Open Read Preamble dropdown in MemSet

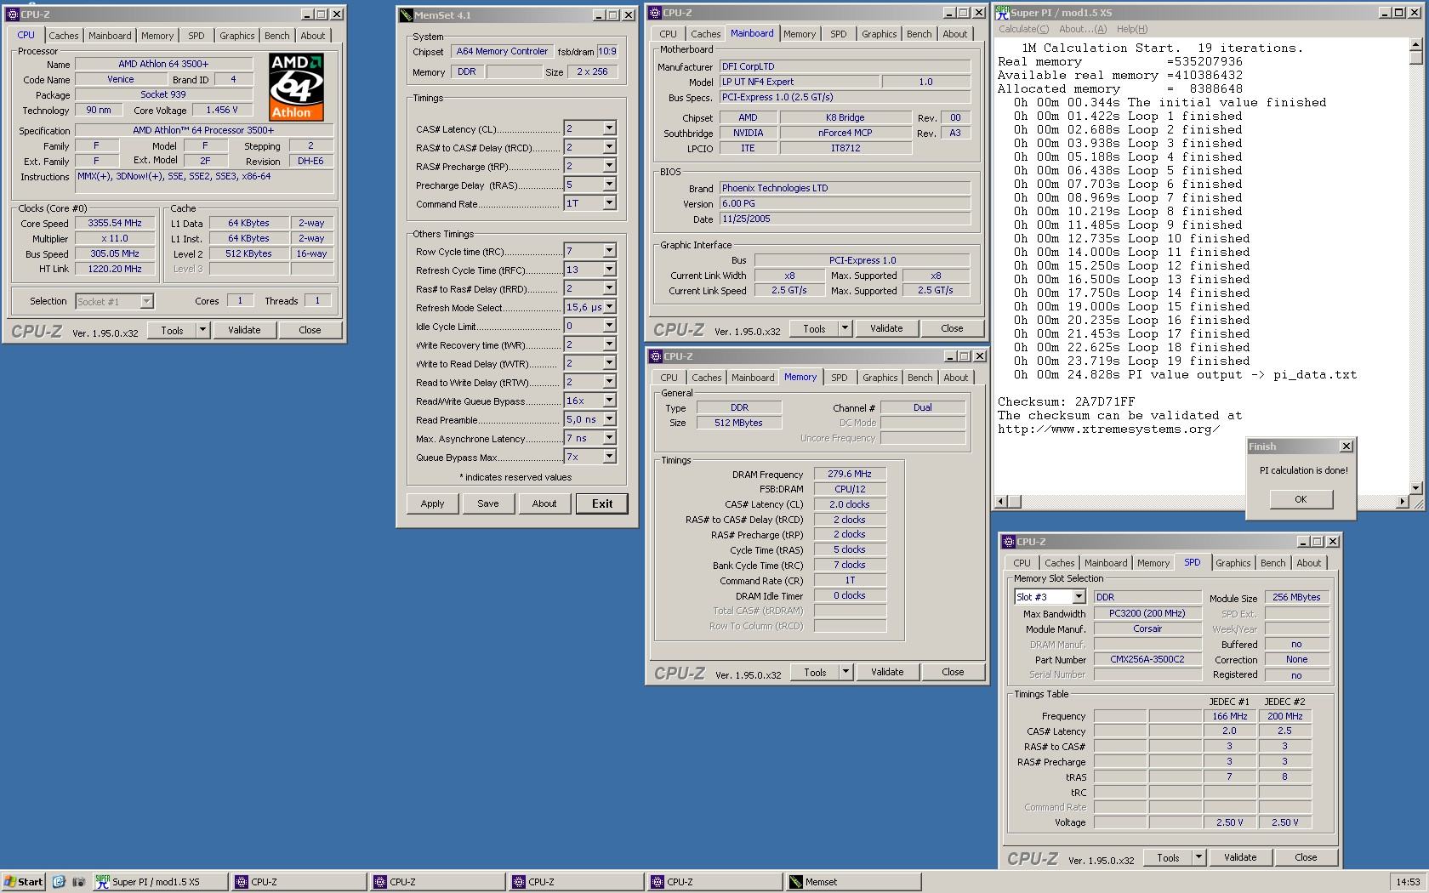[x=609, y=419]
